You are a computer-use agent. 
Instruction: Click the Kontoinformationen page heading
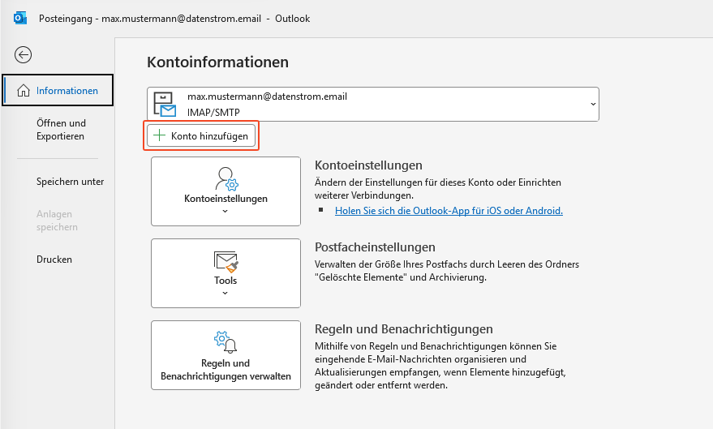click(x=217, y=62)
